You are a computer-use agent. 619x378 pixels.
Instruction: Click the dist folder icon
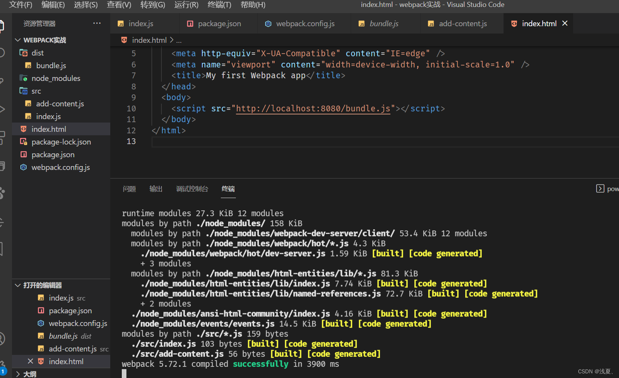click(x=24, y=53)
